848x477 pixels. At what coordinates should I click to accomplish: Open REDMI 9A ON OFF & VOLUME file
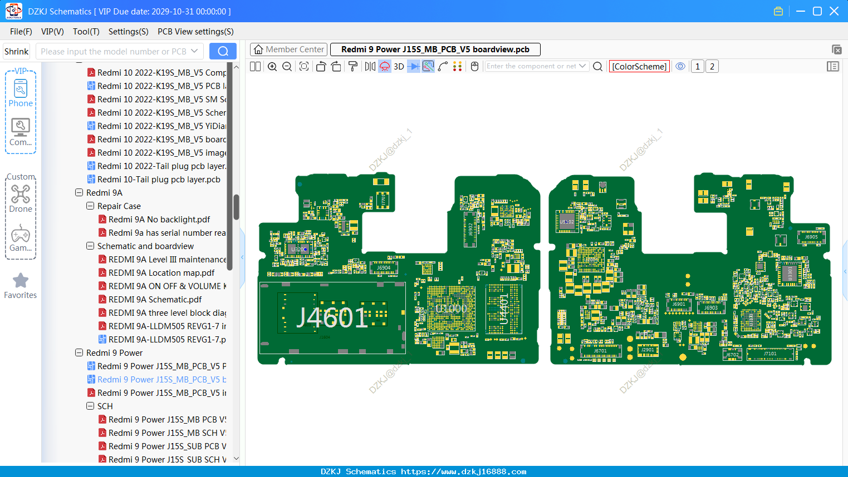(x=162, y=286)
